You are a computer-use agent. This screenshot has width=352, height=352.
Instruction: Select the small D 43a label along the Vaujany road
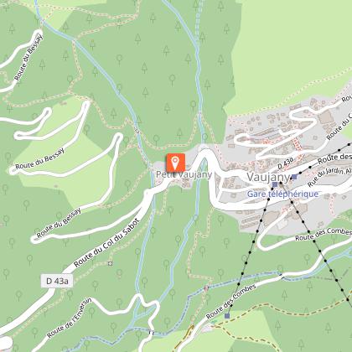(x=285, y=163)
